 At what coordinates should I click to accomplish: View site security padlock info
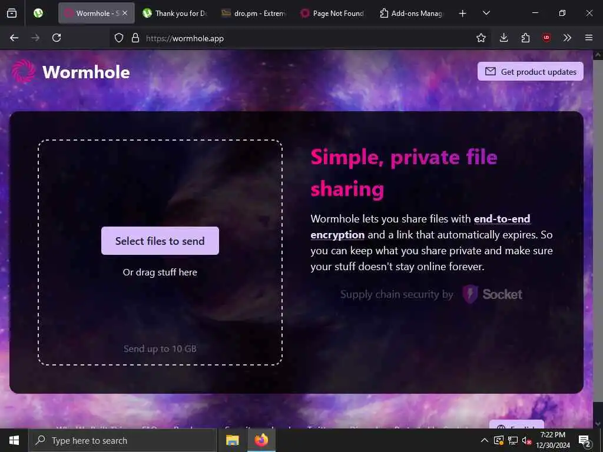[x=135, y=38]
